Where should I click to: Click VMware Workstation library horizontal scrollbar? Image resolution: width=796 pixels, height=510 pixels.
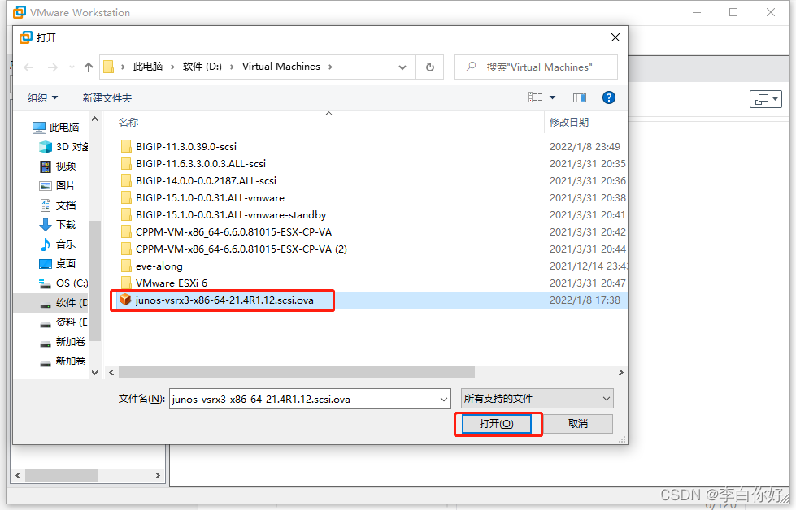62,476
